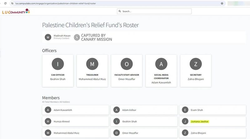Type in the Search field
Viewport: 250px width, 139px height.
coord(156,11)
